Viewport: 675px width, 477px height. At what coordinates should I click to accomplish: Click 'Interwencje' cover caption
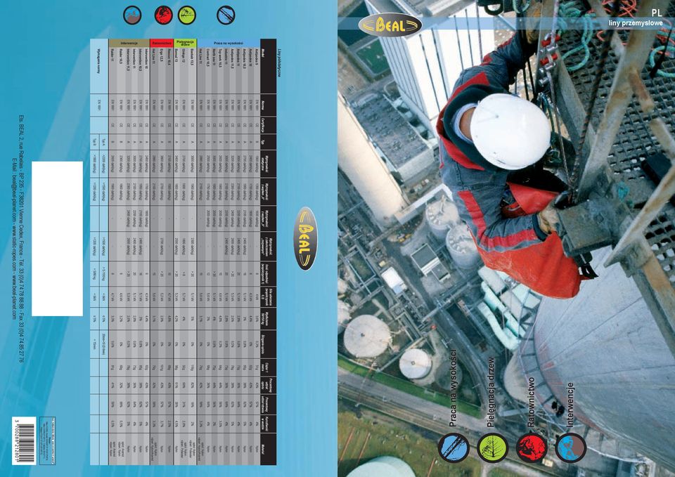570,405
